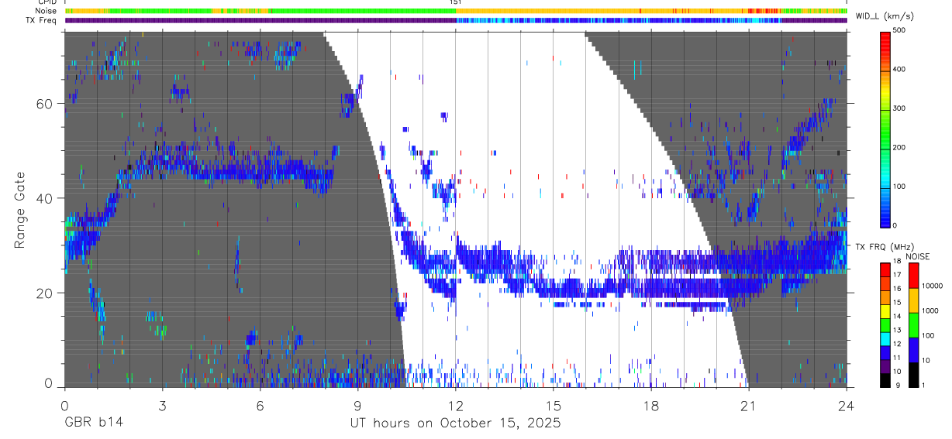Click the 'GBR b14' radar label
Viewport: 952px width, 439px height.
point(92,424)
